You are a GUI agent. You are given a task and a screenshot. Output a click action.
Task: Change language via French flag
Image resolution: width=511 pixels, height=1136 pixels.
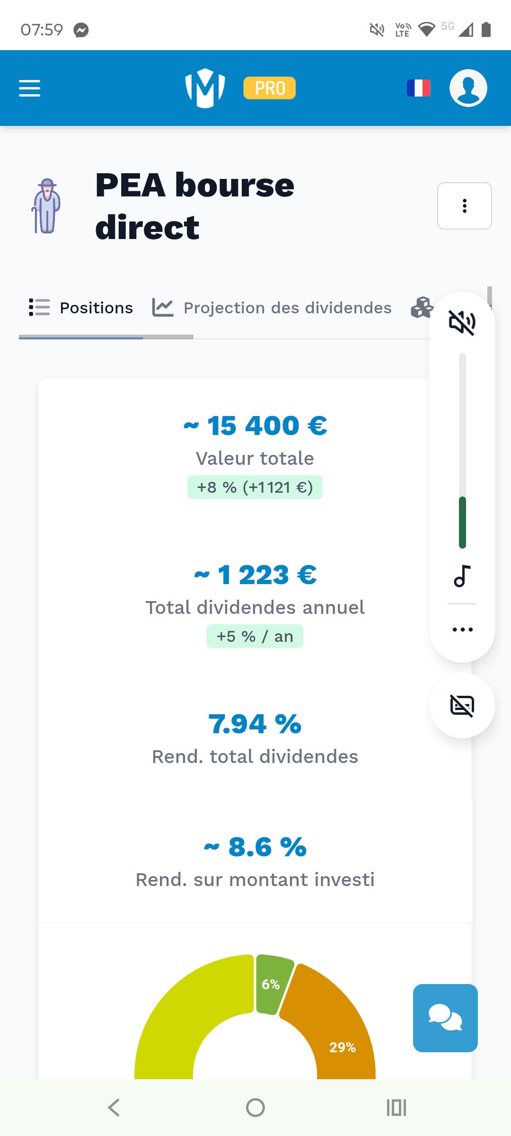click(419, 88)
